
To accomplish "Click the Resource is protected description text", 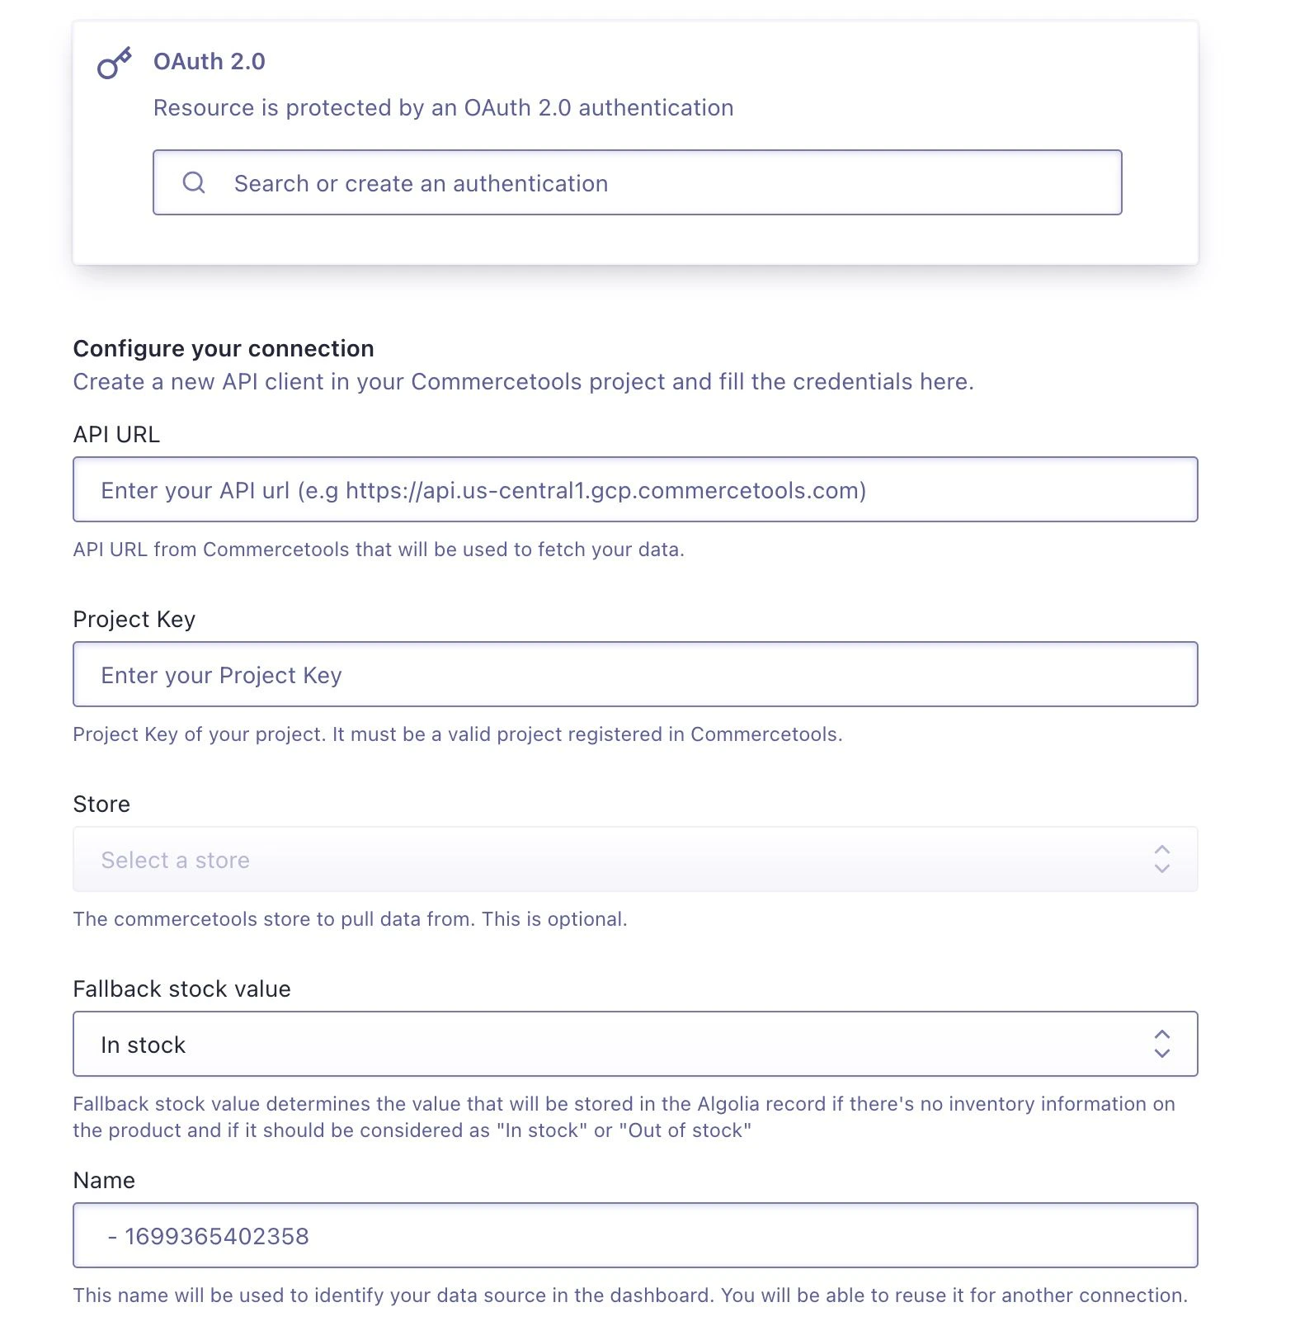I will tap(443, 107).
